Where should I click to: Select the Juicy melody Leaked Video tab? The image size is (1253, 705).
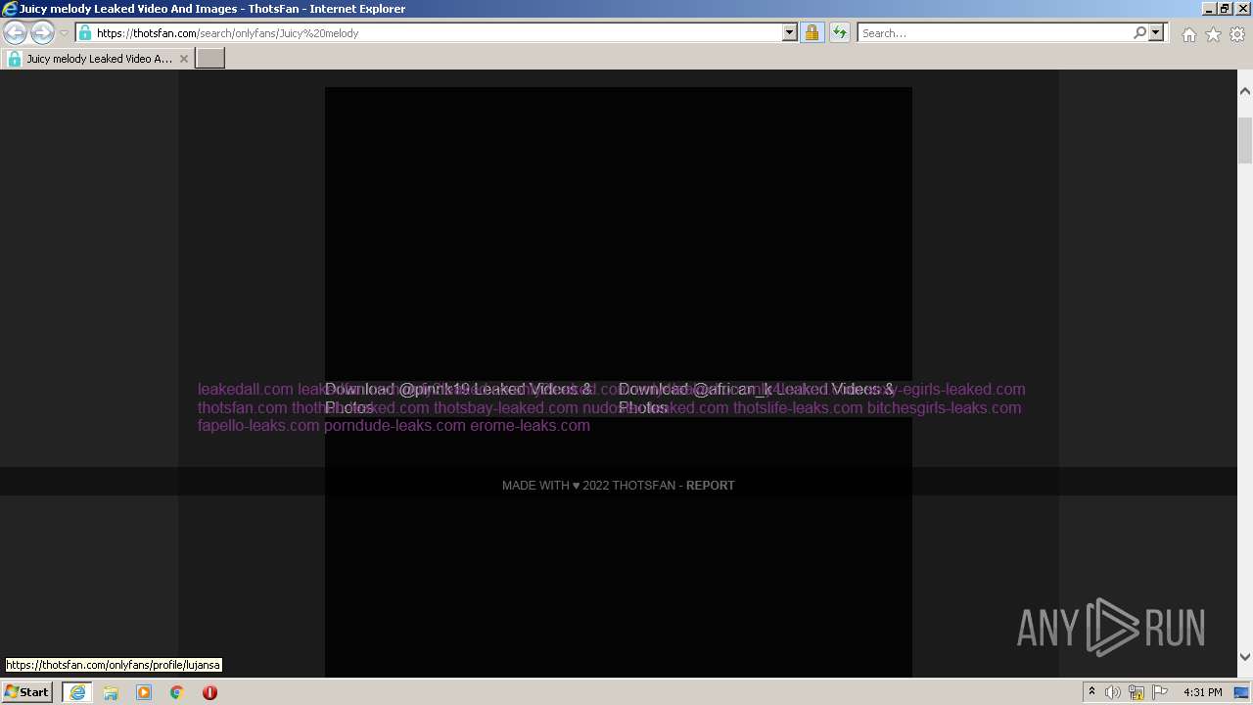coord(98,59)
